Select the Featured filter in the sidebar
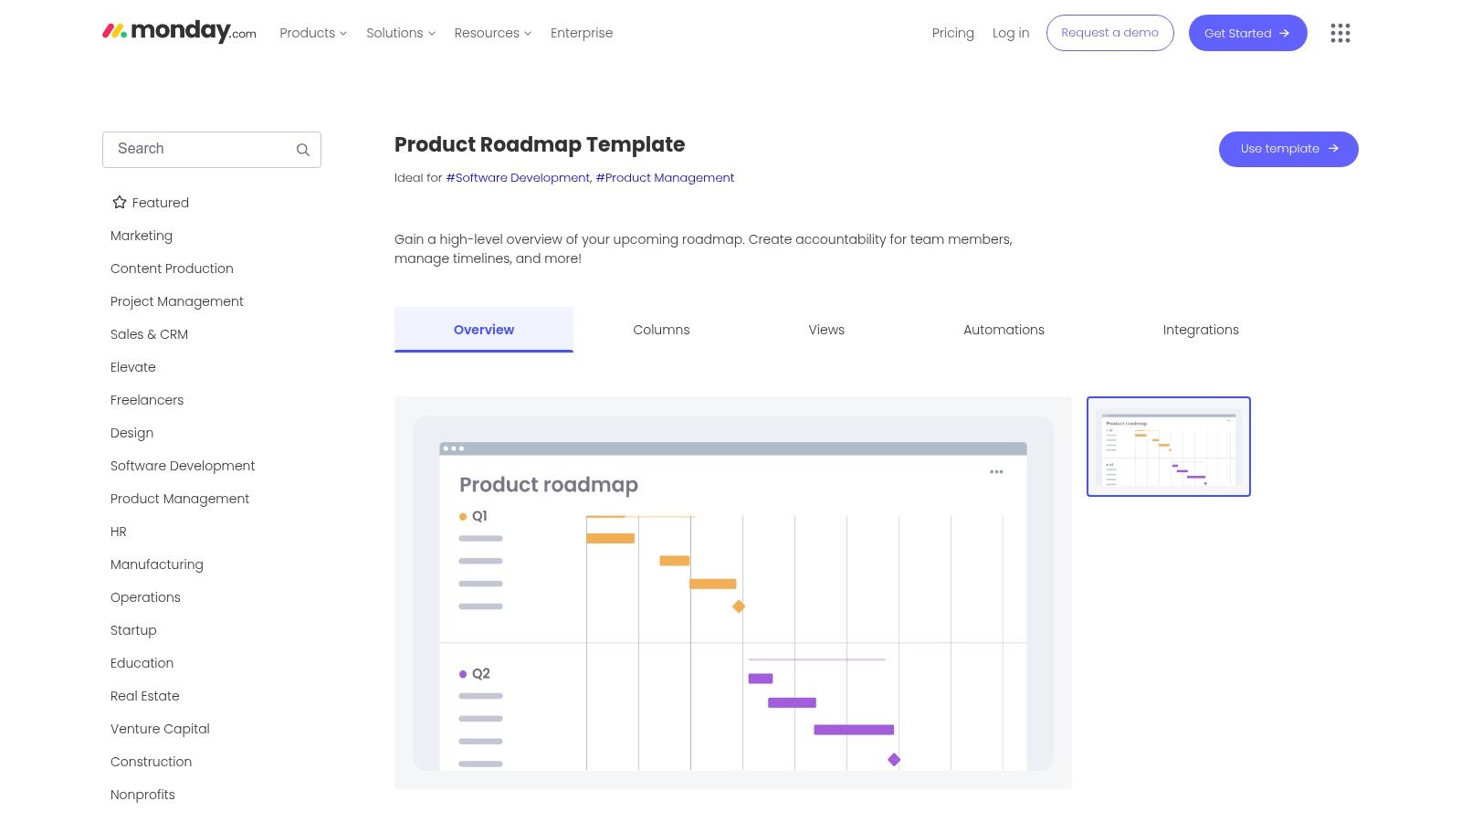 160,202
